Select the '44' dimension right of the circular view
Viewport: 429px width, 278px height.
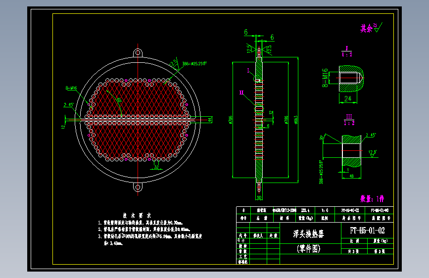210,120
